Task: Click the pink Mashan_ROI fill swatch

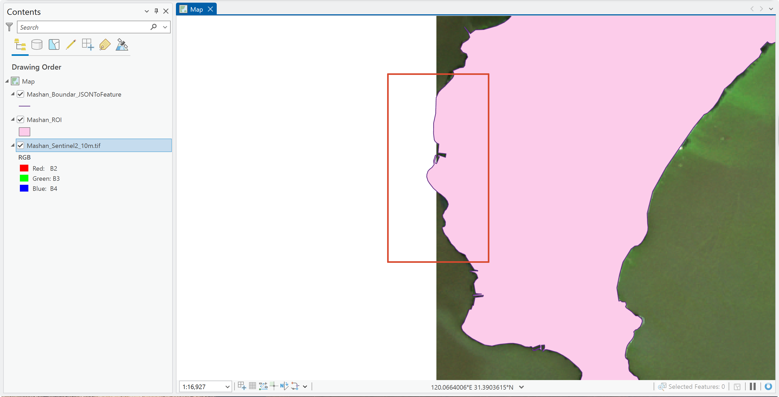Action: point(24,132)
